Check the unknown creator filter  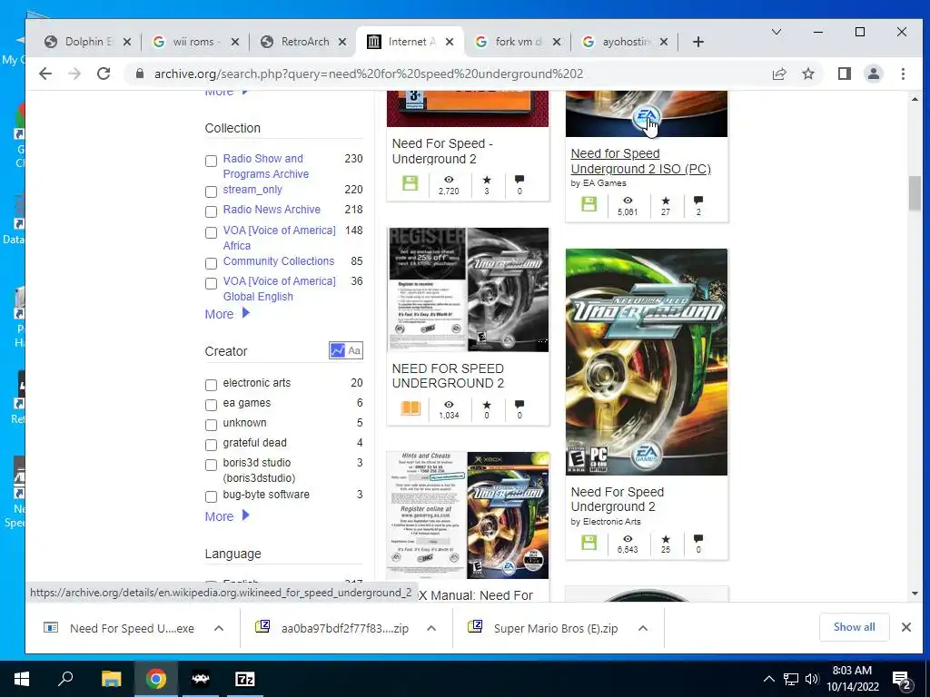click(211, 425)
